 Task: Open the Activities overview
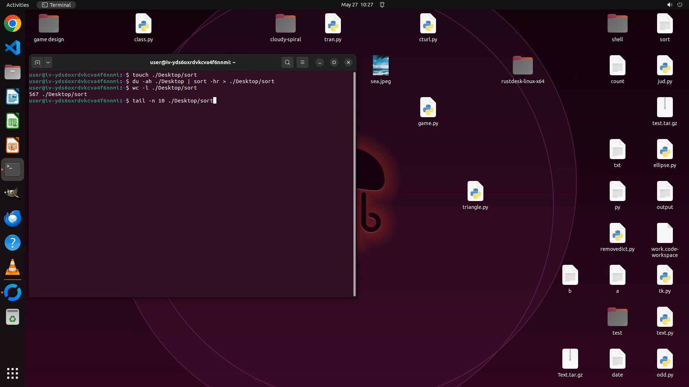(x=18, y=5)
